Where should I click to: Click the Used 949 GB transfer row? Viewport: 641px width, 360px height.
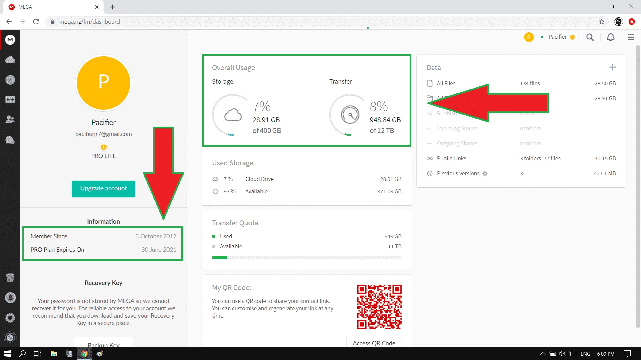click(x=306, y=236)
